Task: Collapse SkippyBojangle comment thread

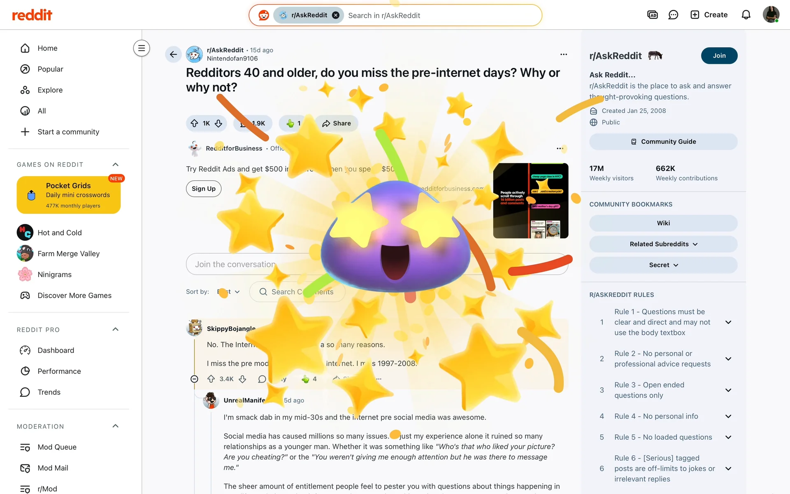Action: (x=195, y=379)
